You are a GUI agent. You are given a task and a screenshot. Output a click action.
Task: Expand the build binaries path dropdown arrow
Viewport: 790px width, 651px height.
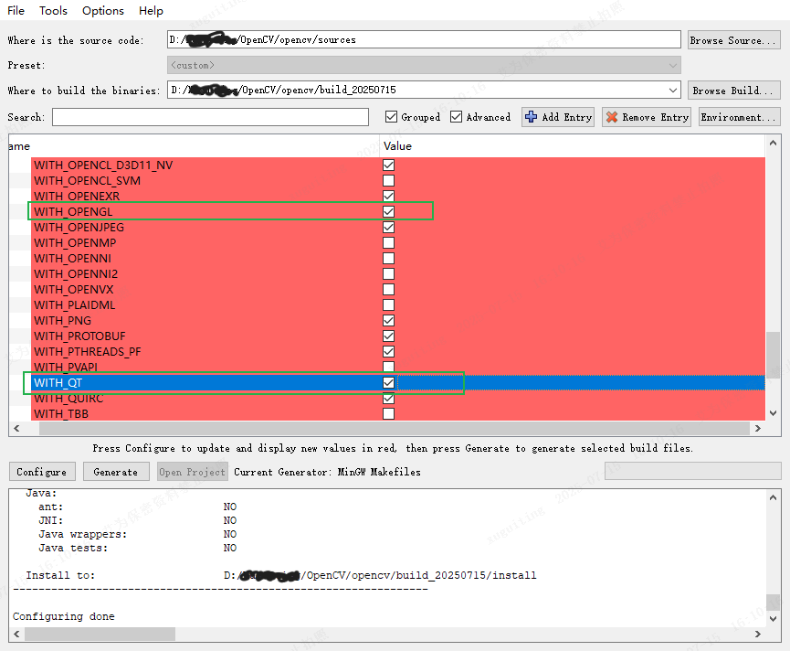(672, 91)
